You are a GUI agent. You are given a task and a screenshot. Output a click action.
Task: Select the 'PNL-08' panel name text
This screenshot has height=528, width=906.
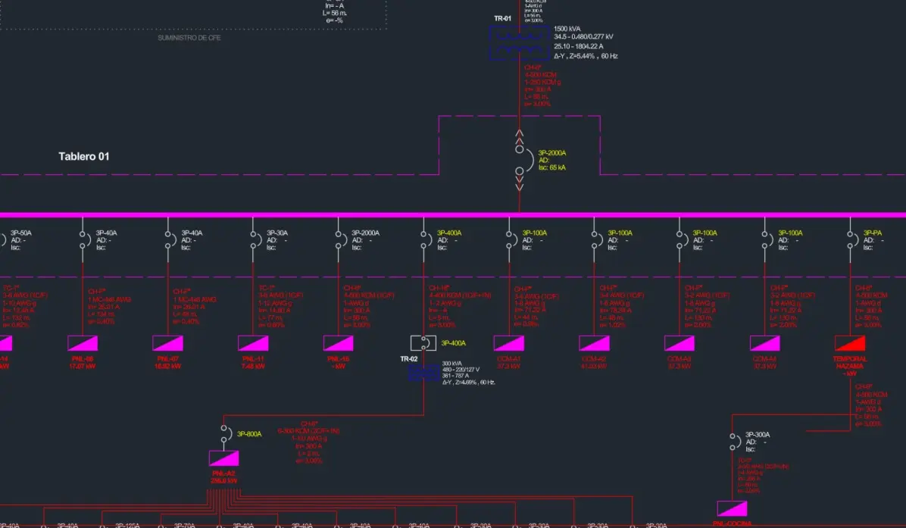(83, 359)
